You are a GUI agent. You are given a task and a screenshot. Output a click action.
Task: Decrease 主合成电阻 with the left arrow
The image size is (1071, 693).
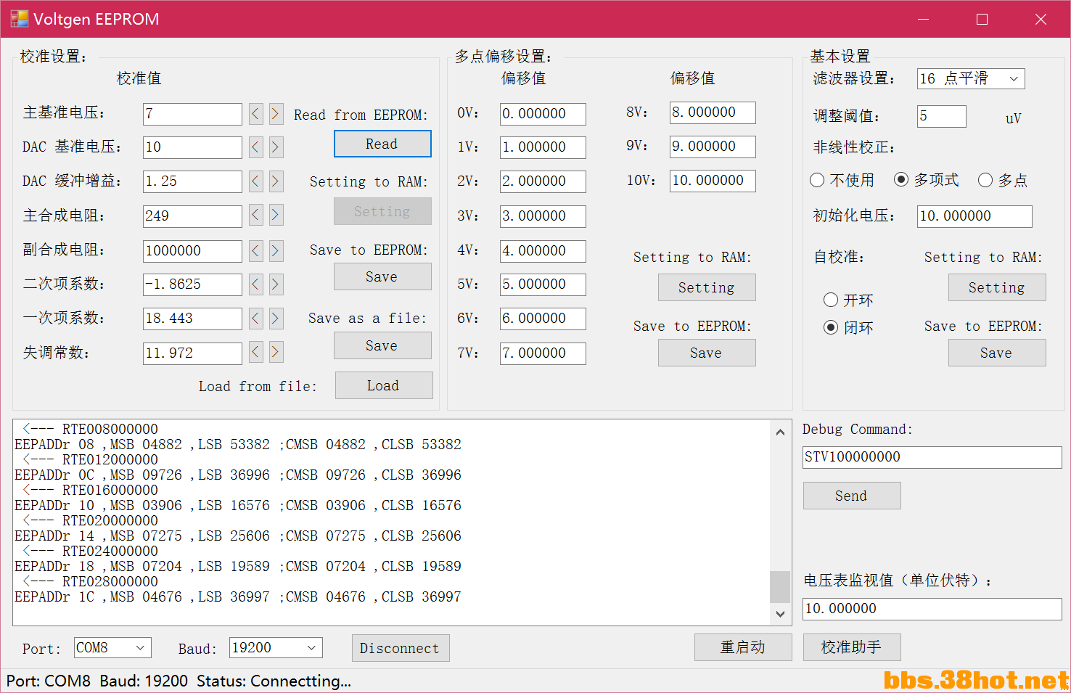[255, 215]
